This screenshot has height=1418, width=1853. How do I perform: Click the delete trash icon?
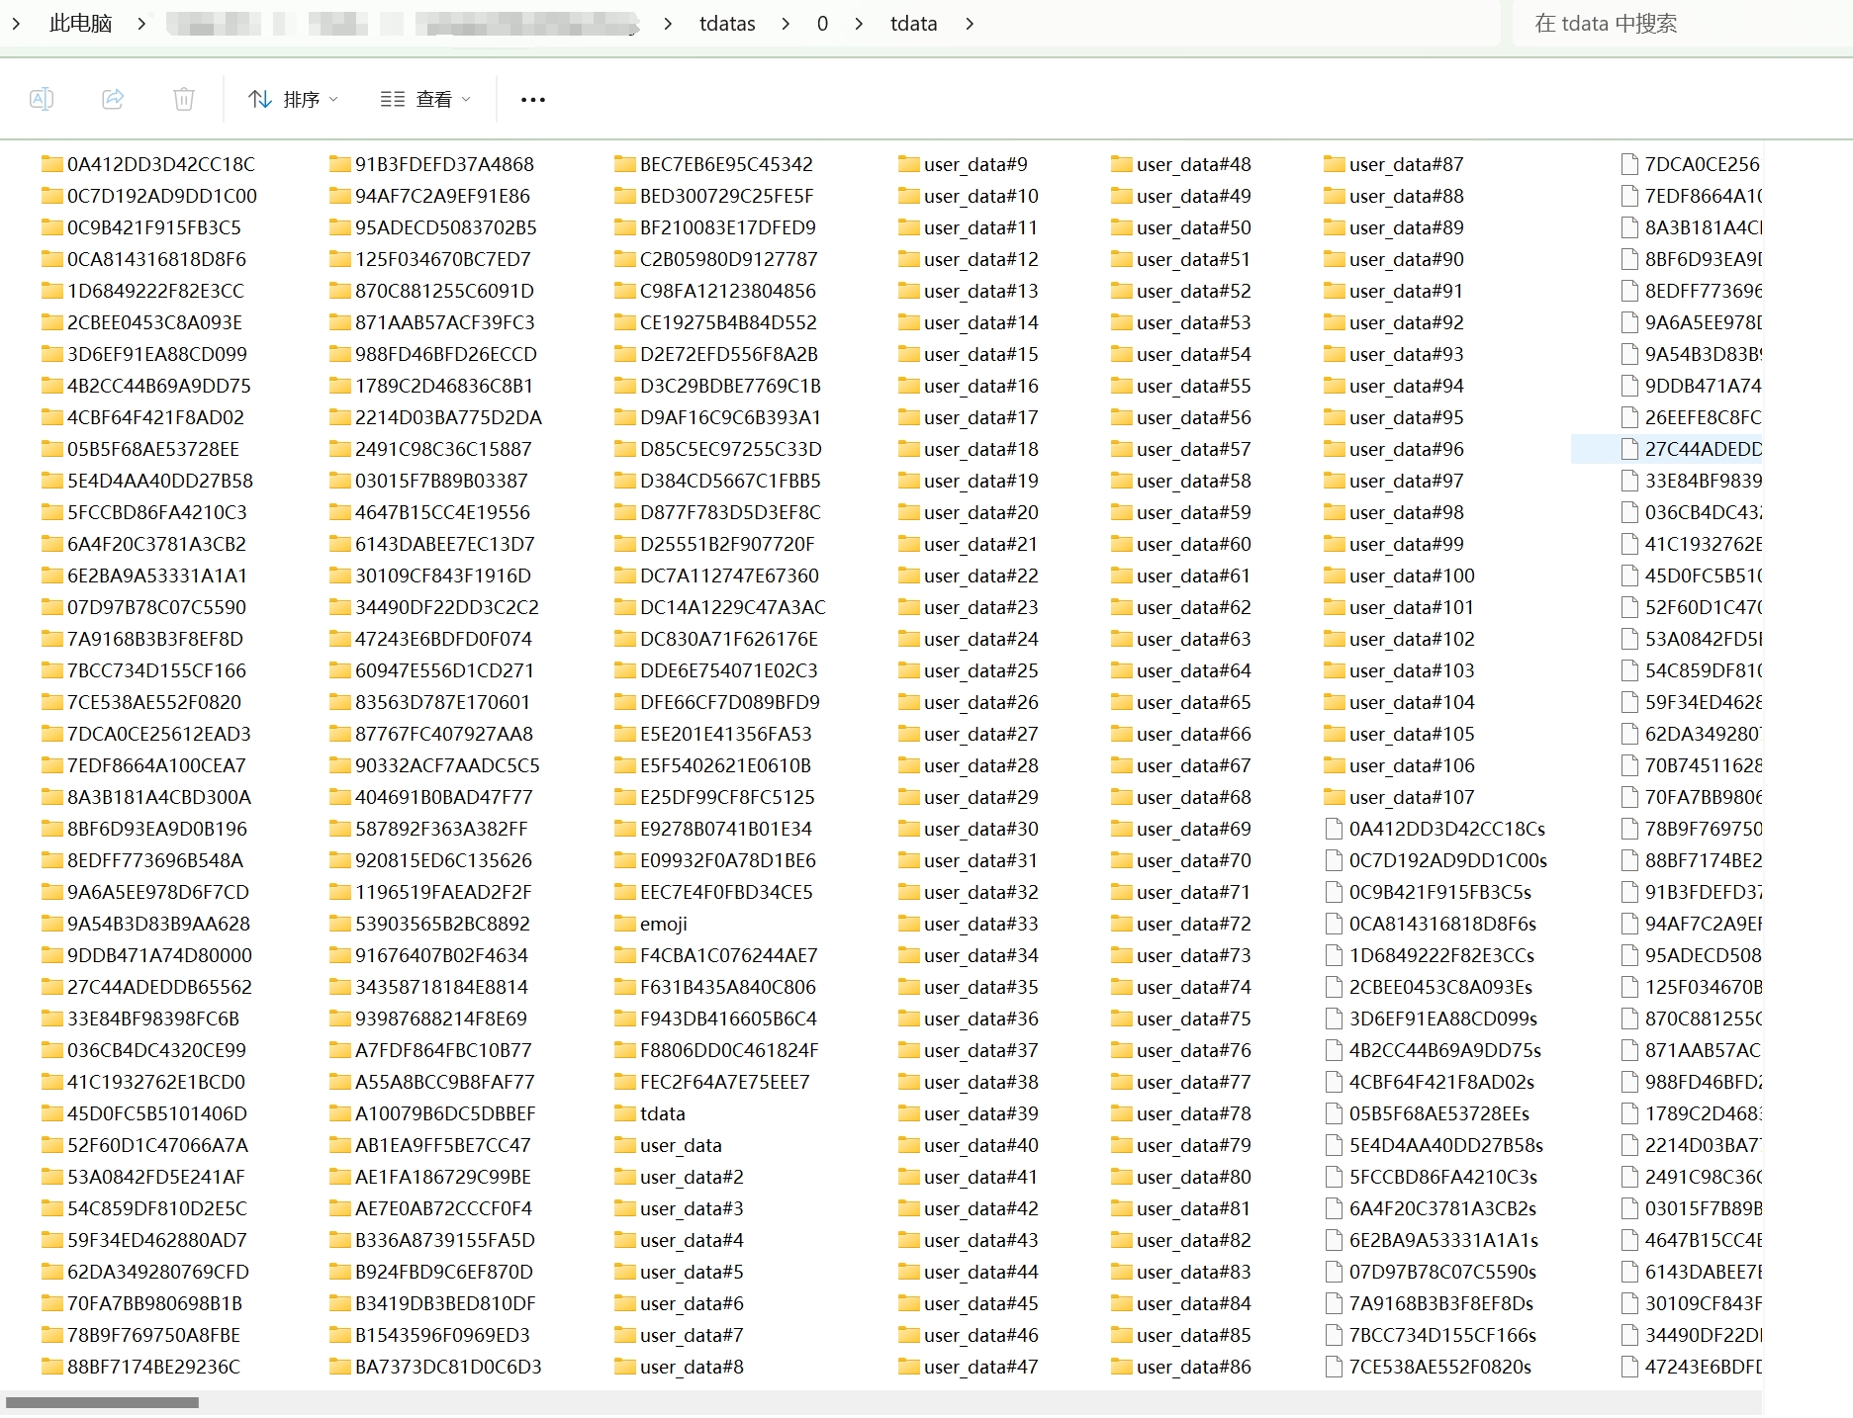coord(184,99)
